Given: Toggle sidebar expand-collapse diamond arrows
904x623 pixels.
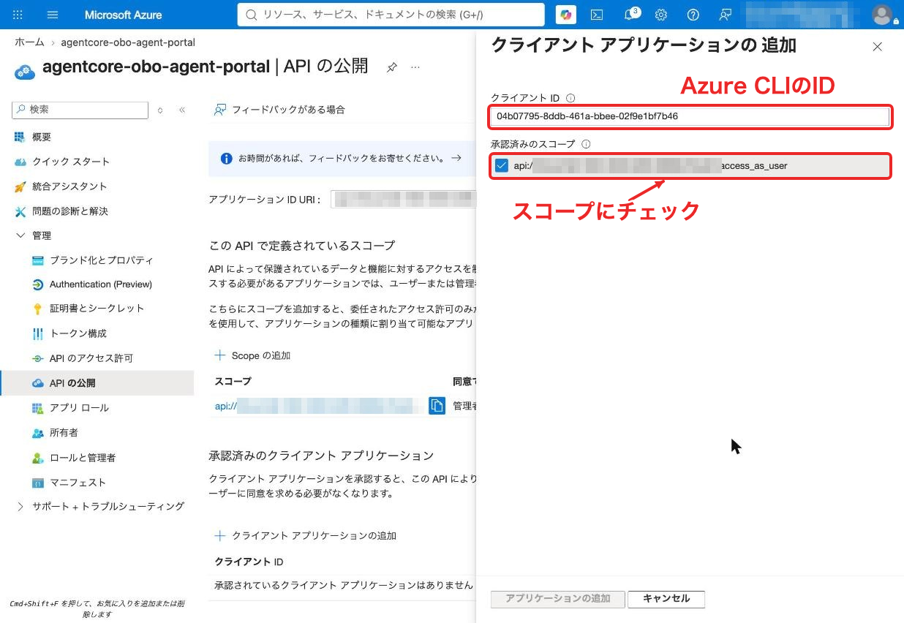Looking at the screenshot, I should pos(160,110).
